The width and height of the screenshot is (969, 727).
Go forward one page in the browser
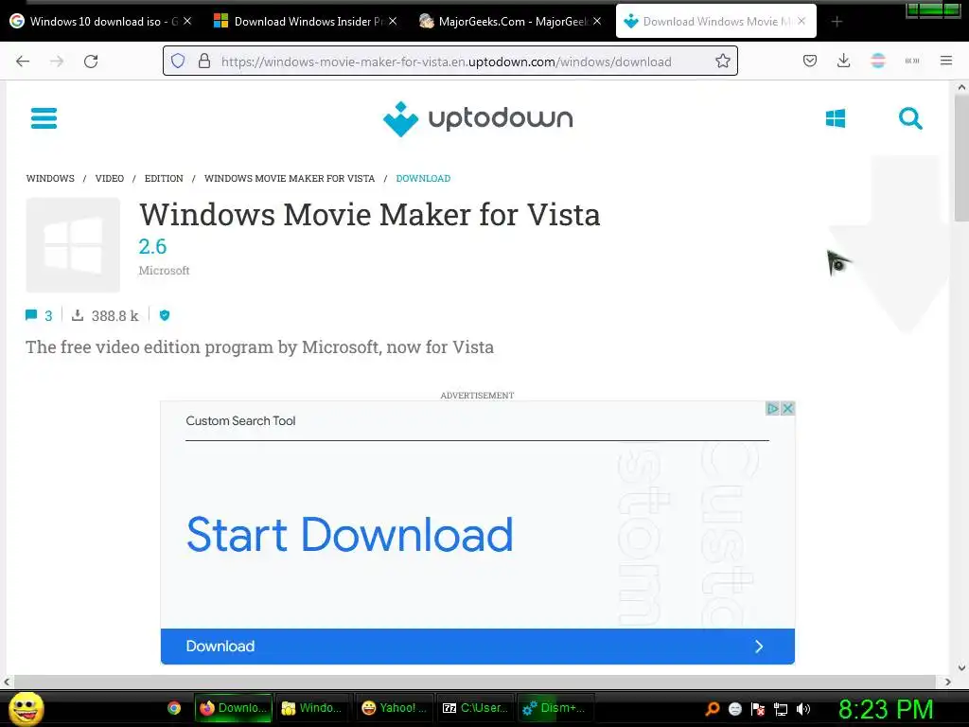(57, 62)
